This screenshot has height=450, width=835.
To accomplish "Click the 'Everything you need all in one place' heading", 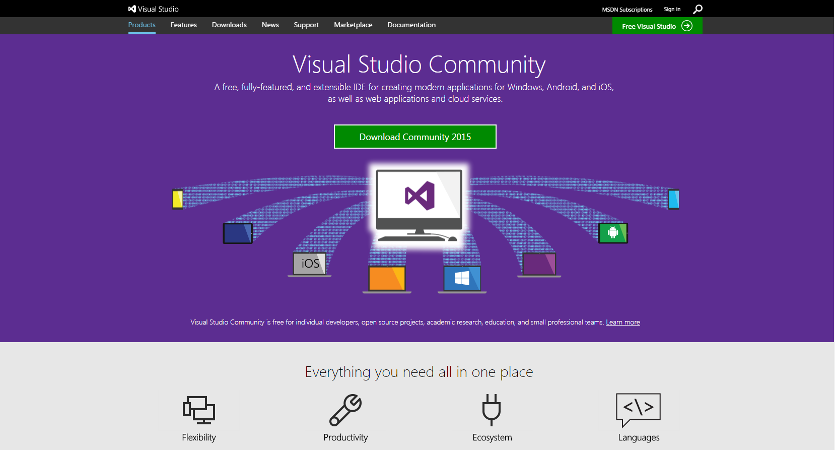I will tap(419, 372).
